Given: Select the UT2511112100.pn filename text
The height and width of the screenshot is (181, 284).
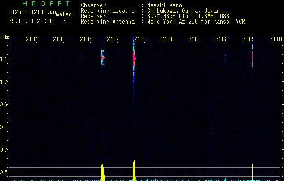Looking at the screenshot, I should point(33,12).
